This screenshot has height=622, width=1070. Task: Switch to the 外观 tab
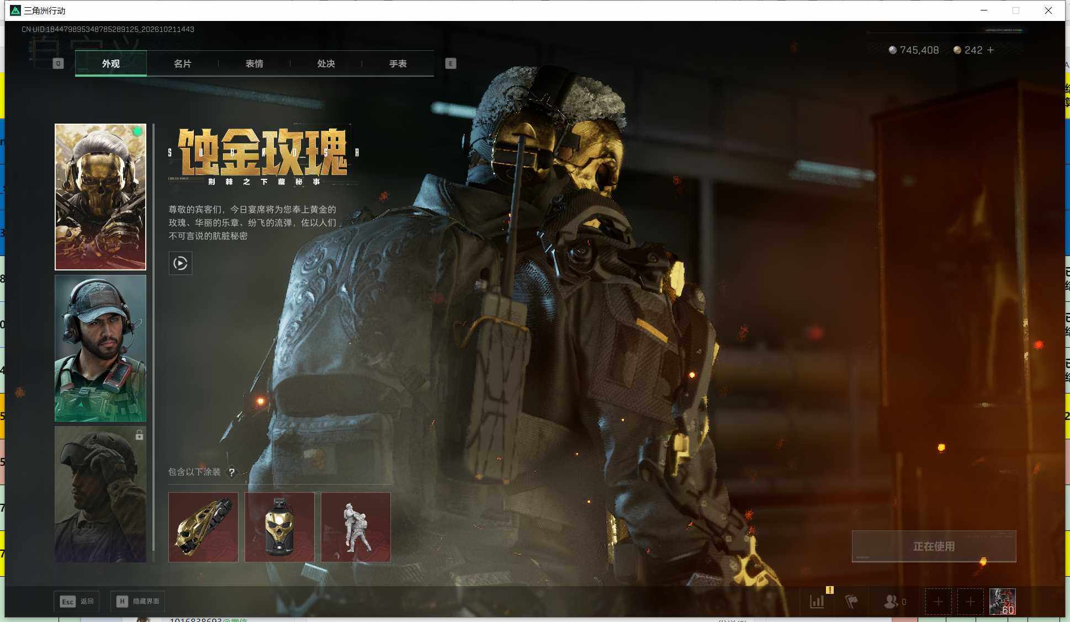click(111, 63)
